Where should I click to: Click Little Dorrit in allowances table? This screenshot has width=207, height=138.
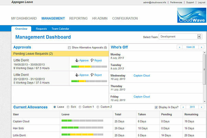coord(20,135)
